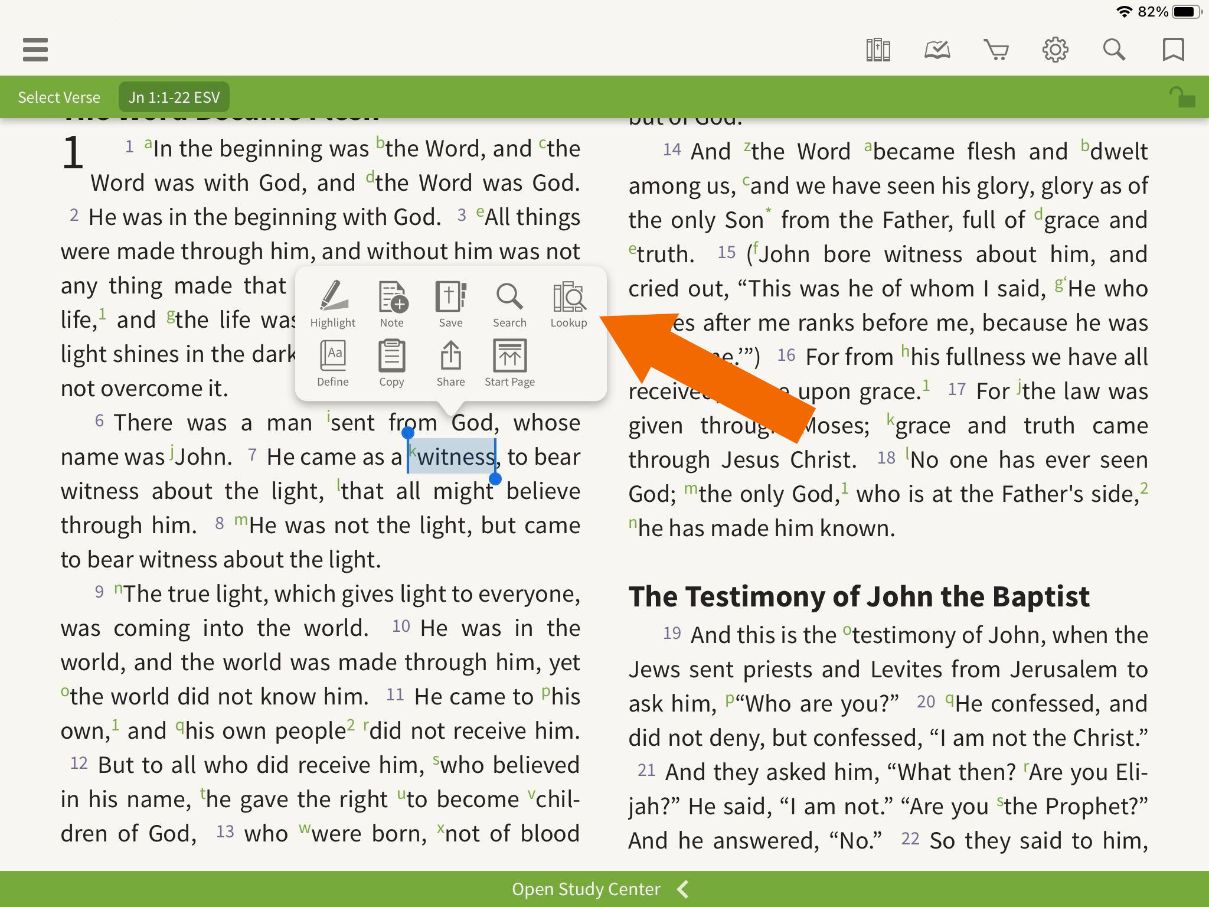
Task: Share the selected text
Action: tap(451, 363)
